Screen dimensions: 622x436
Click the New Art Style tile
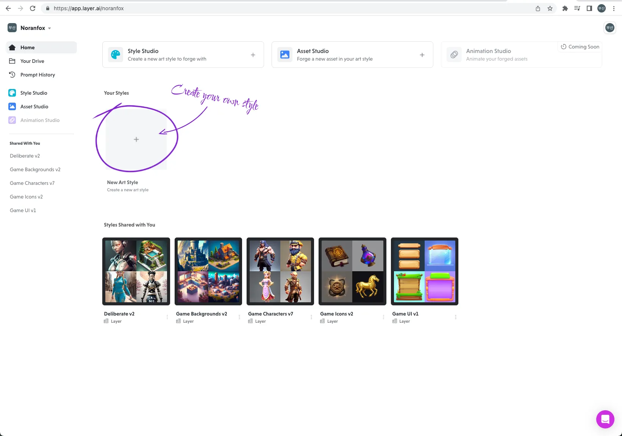click(136, 139)
